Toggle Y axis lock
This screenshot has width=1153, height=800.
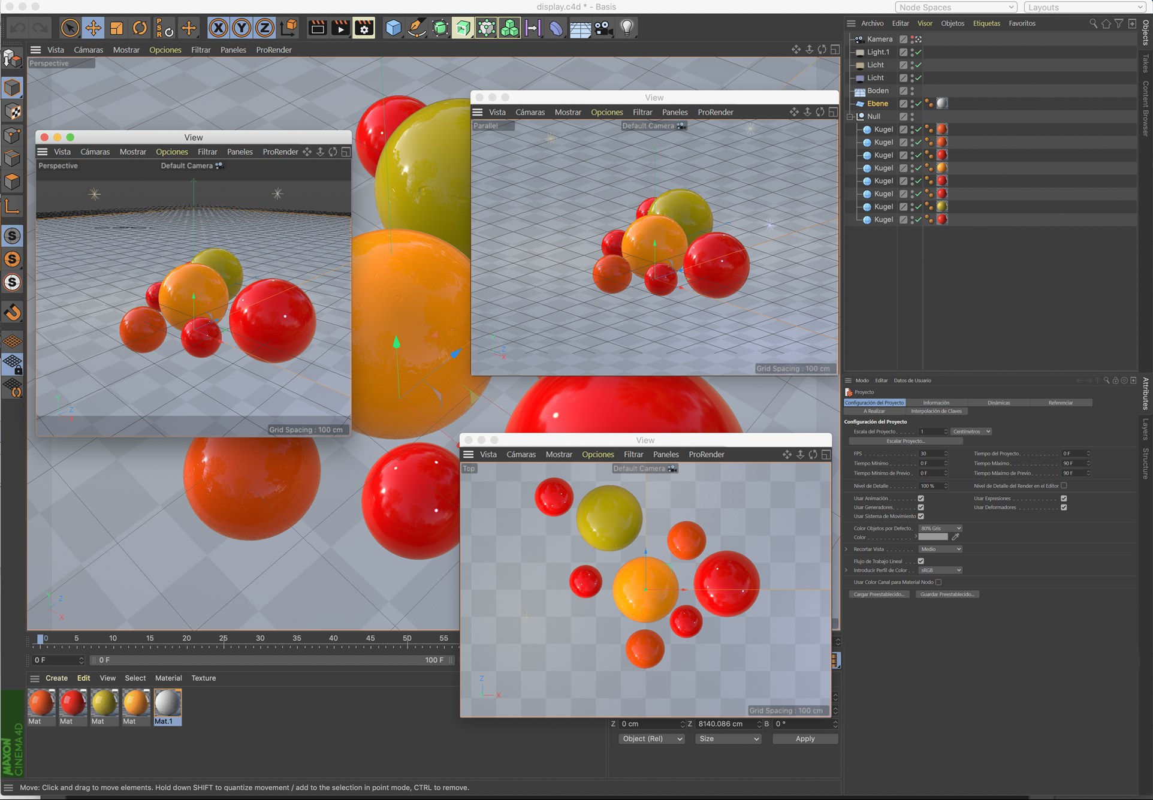[x=242, y=28]
